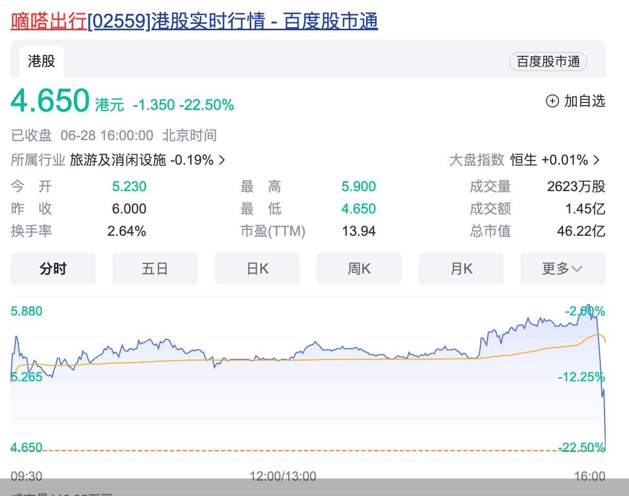Screen dimensions: 629x496
Task: Click the 百度股市通 pill button
Action: (548, 62)
